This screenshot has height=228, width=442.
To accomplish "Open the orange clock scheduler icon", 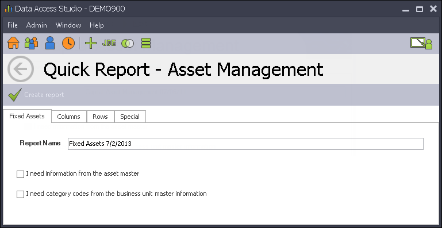I will tap(68, 43).
